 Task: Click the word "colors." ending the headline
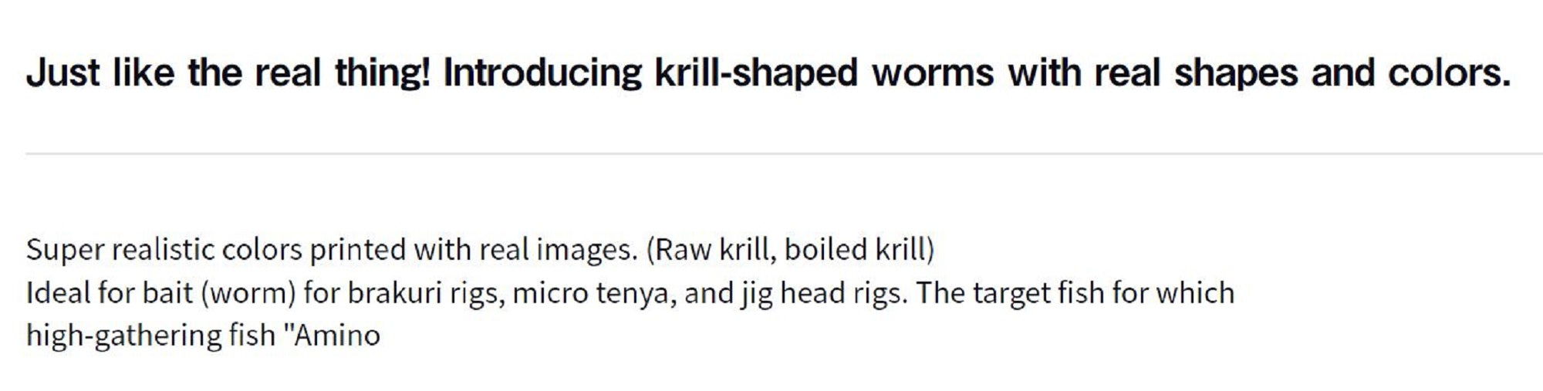tap(1449, 73)
